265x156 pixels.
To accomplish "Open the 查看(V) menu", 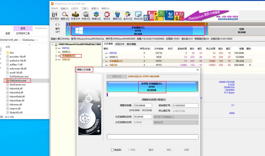I will pos(95,8).
